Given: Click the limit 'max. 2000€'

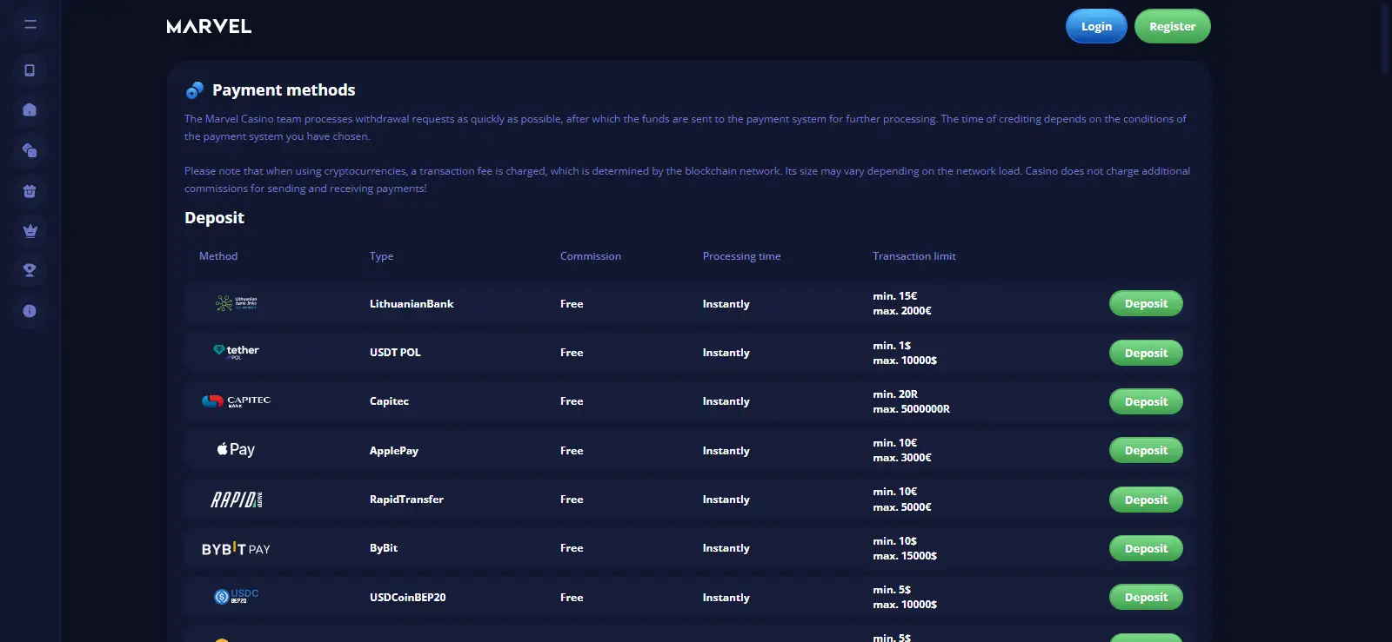Looking at the screenshot, I should point(902,311).
